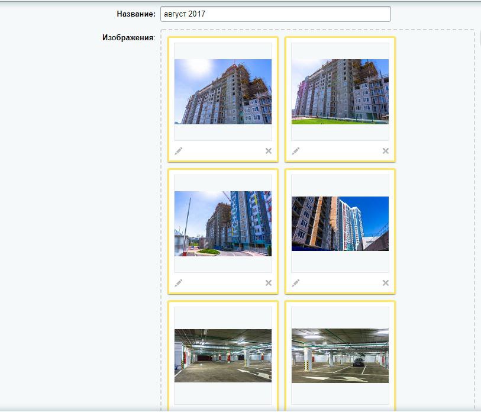Remove the sunlit construction building photo
481x412 pixels.
click(268, 151)
